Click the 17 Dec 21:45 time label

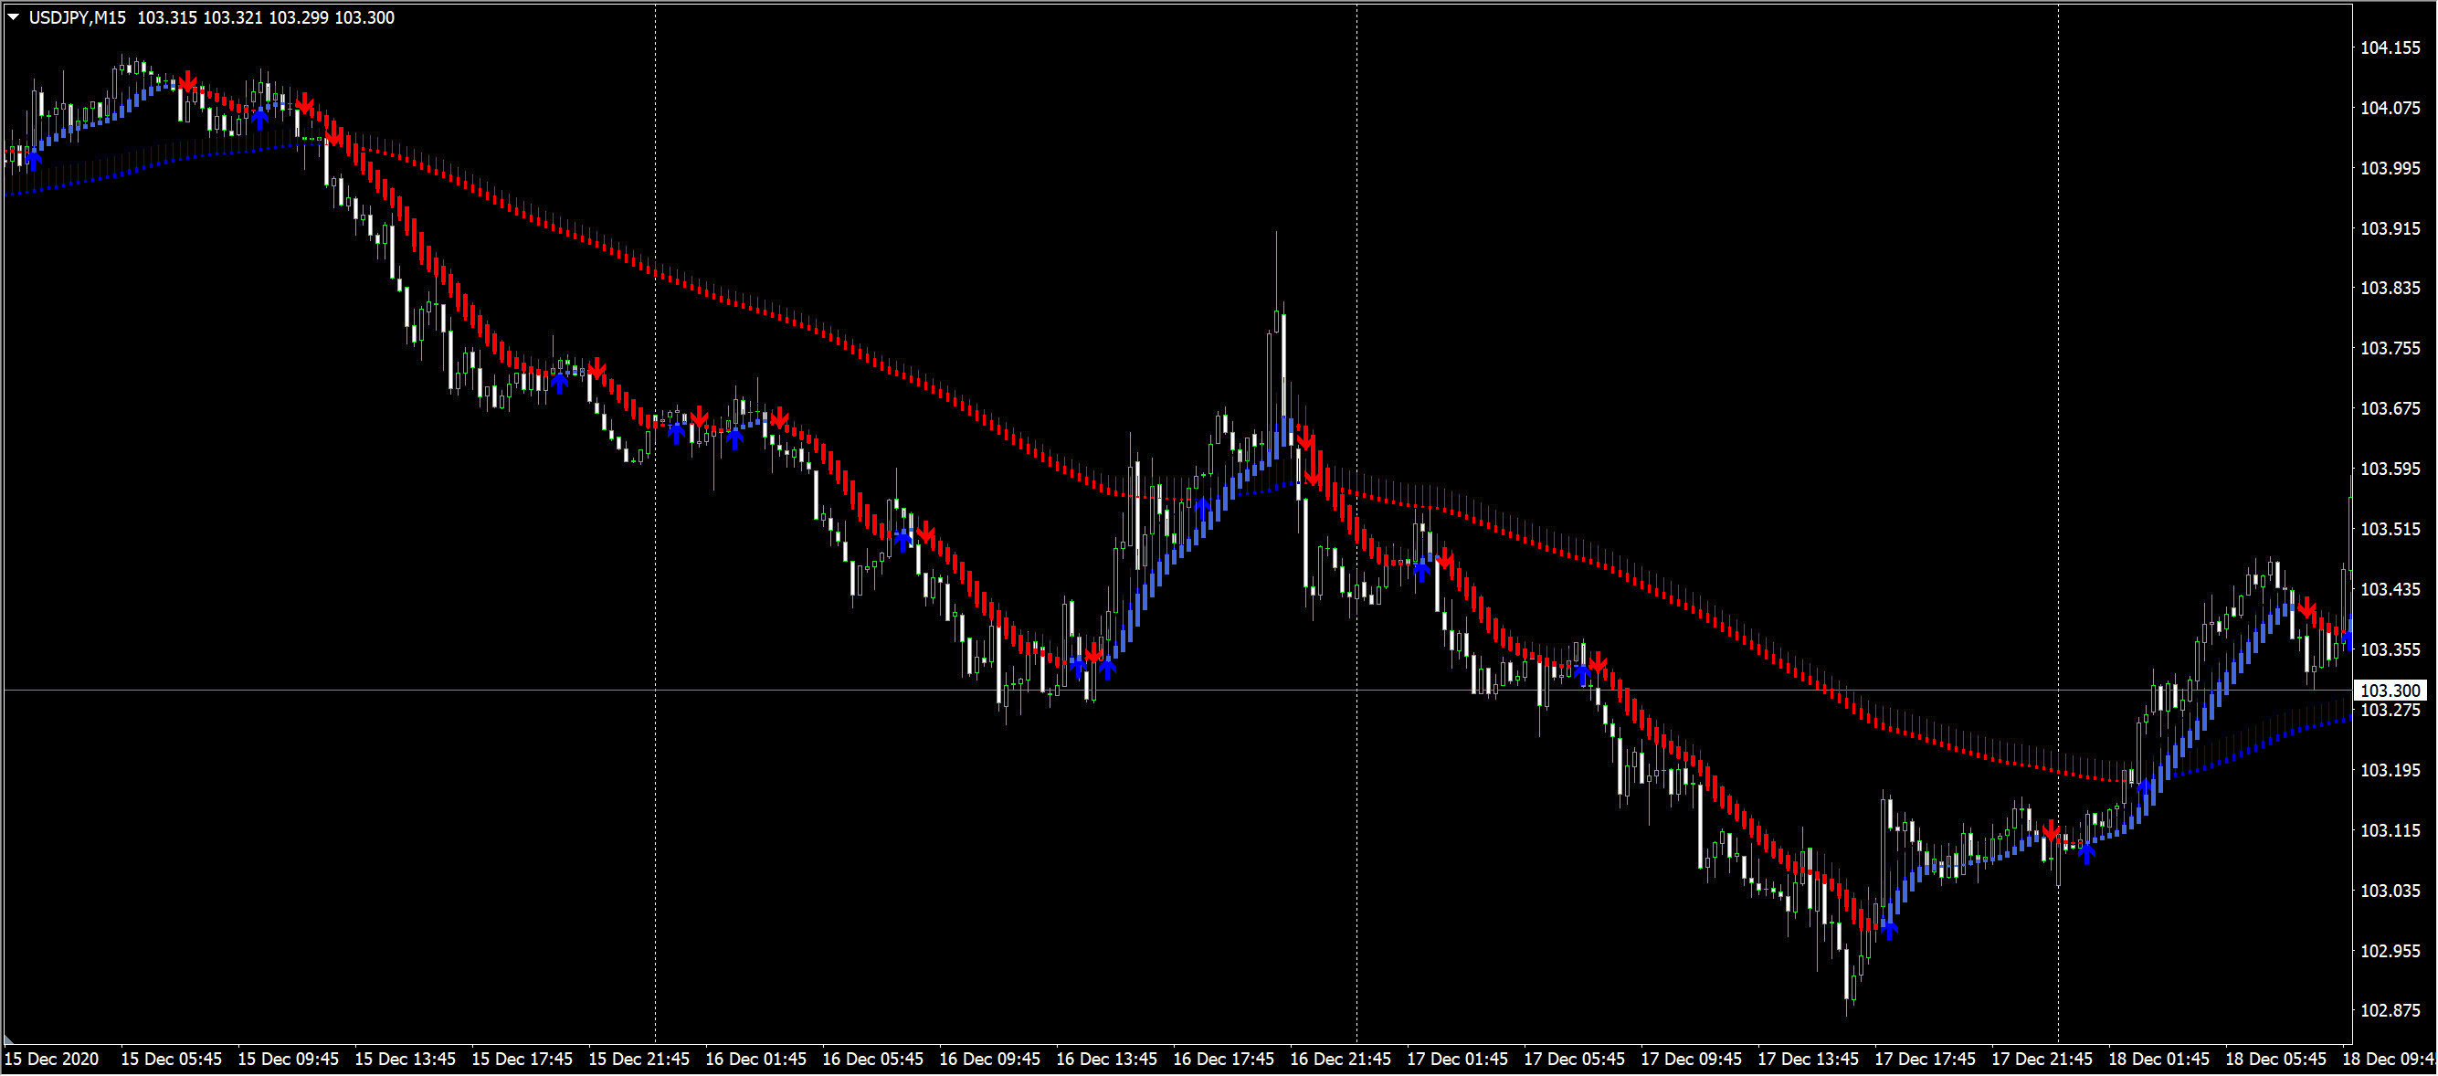(2042, 1059)
